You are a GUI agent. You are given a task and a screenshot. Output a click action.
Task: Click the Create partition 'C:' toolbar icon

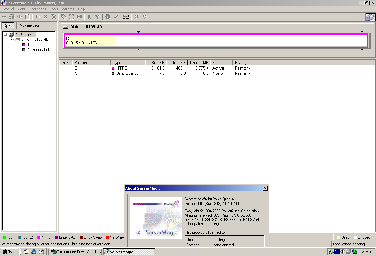pyautogui.click(x=38, y=17)
